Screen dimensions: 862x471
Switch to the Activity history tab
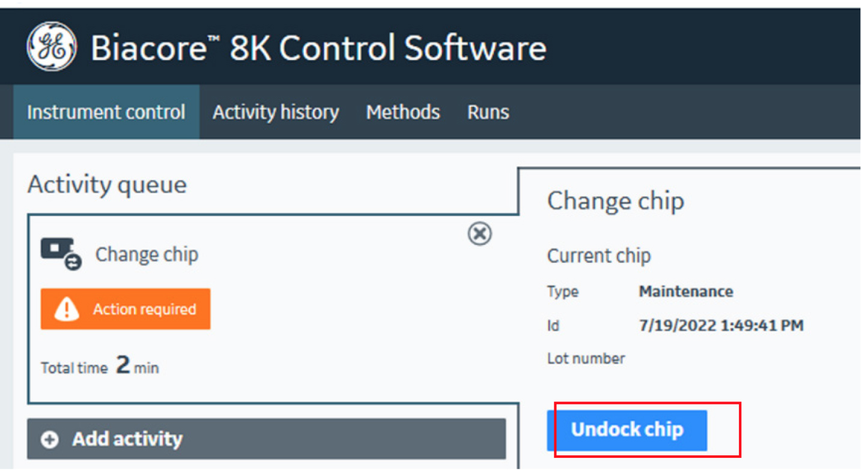(x=276, y=112)
